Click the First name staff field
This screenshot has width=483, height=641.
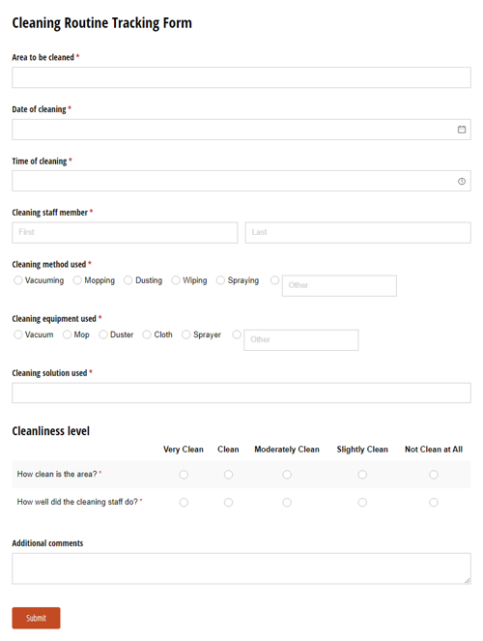[x=125, y=233]
